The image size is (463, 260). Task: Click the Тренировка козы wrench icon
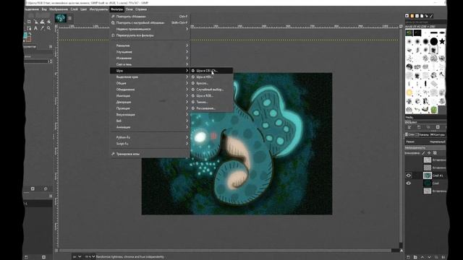tap(113, 154)
